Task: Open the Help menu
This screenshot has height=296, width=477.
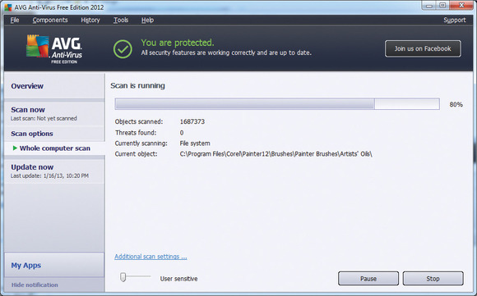Action: pos(147,20)
